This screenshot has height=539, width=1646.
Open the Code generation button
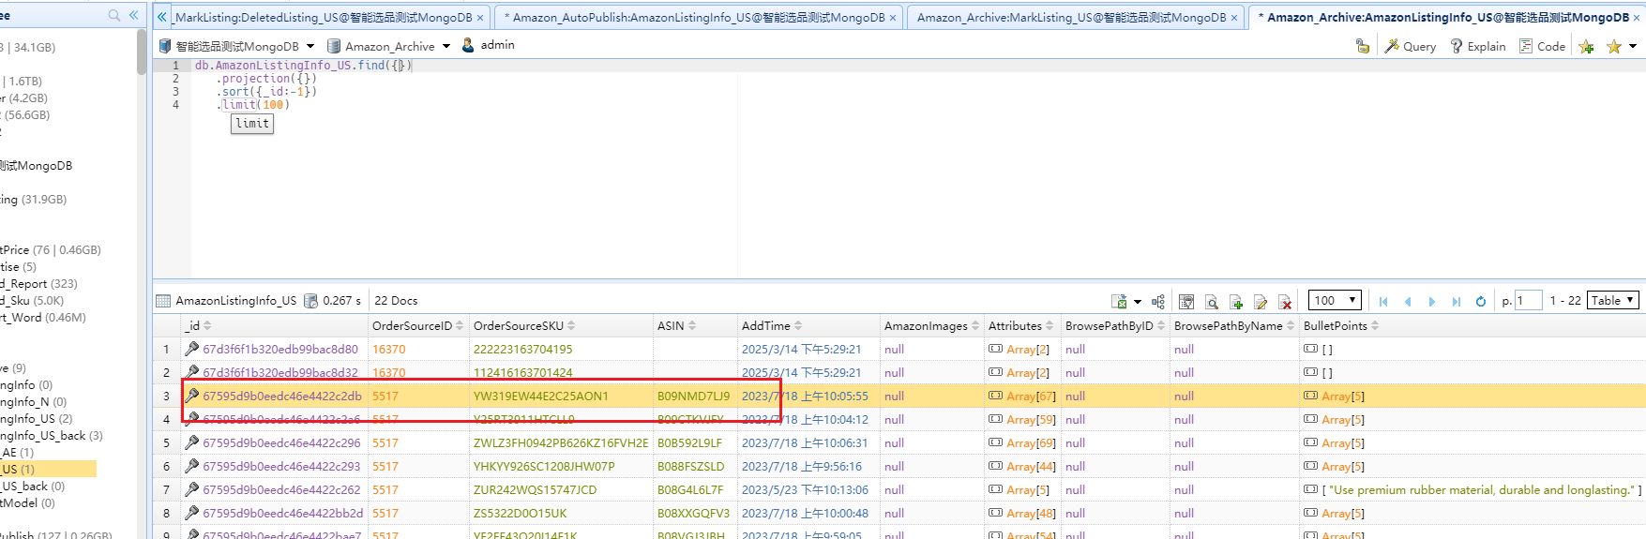(1542, 46)
